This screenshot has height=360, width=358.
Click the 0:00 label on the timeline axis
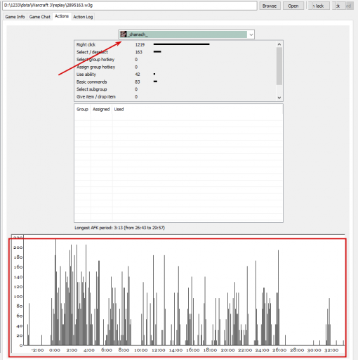(x=55, y=350)
